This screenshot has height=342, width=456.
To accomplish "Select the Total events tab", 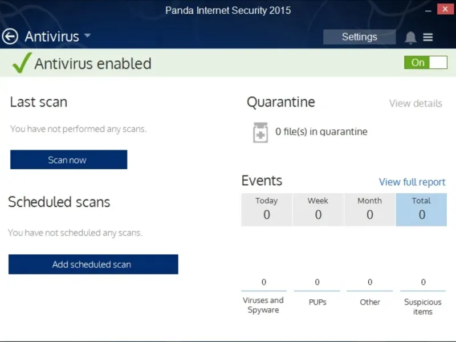I will coord(421,209).
